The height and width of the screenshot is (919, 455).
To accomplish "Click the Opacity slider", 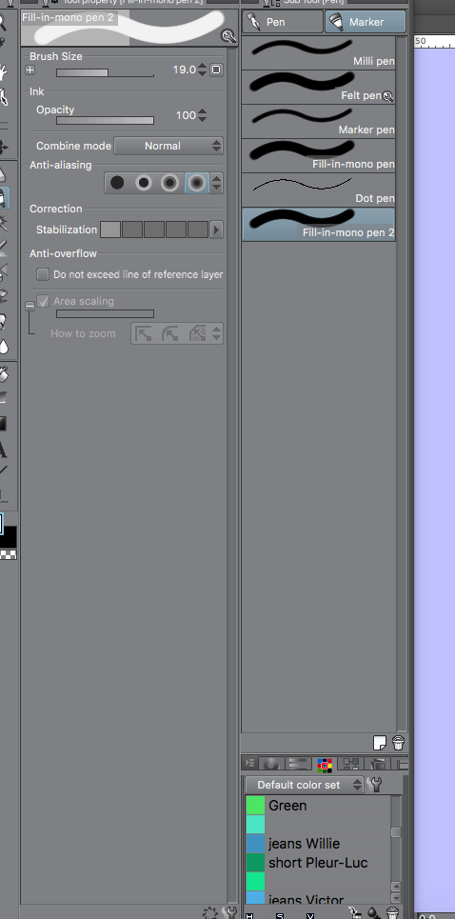I will [105, 120].
